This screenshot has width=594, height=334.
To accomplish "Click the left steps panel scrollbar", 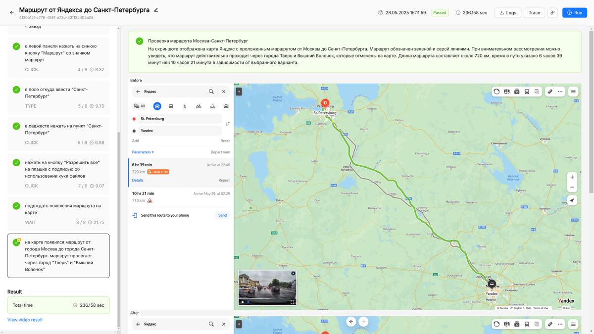I will [118, 230].
